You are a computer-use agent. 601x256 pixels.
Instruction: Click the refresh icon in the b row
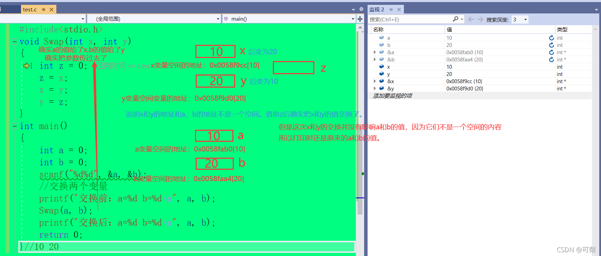(552, 45)
